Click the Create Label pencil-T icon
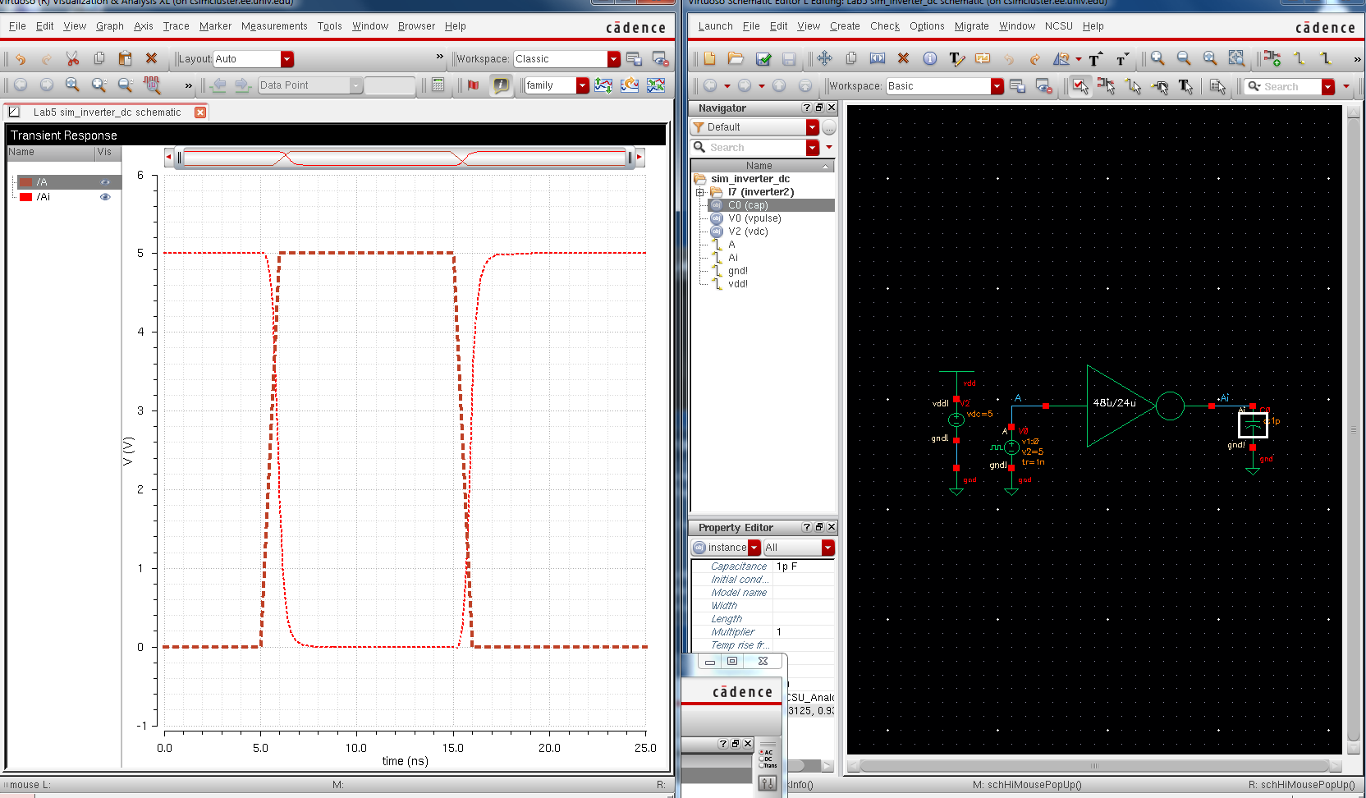 [x=956, y=58]
